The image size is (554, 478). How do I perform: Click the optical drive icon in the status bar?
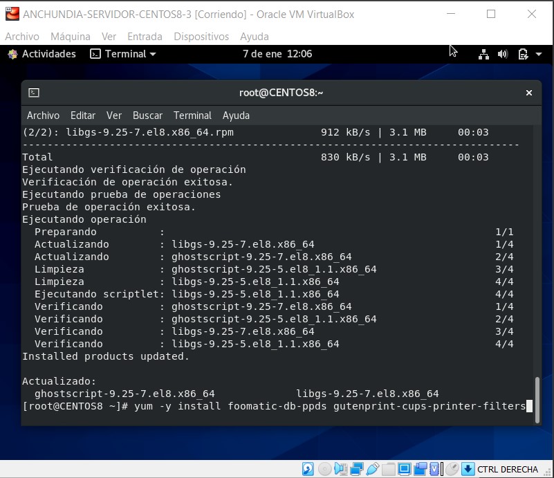pos(323,469)
